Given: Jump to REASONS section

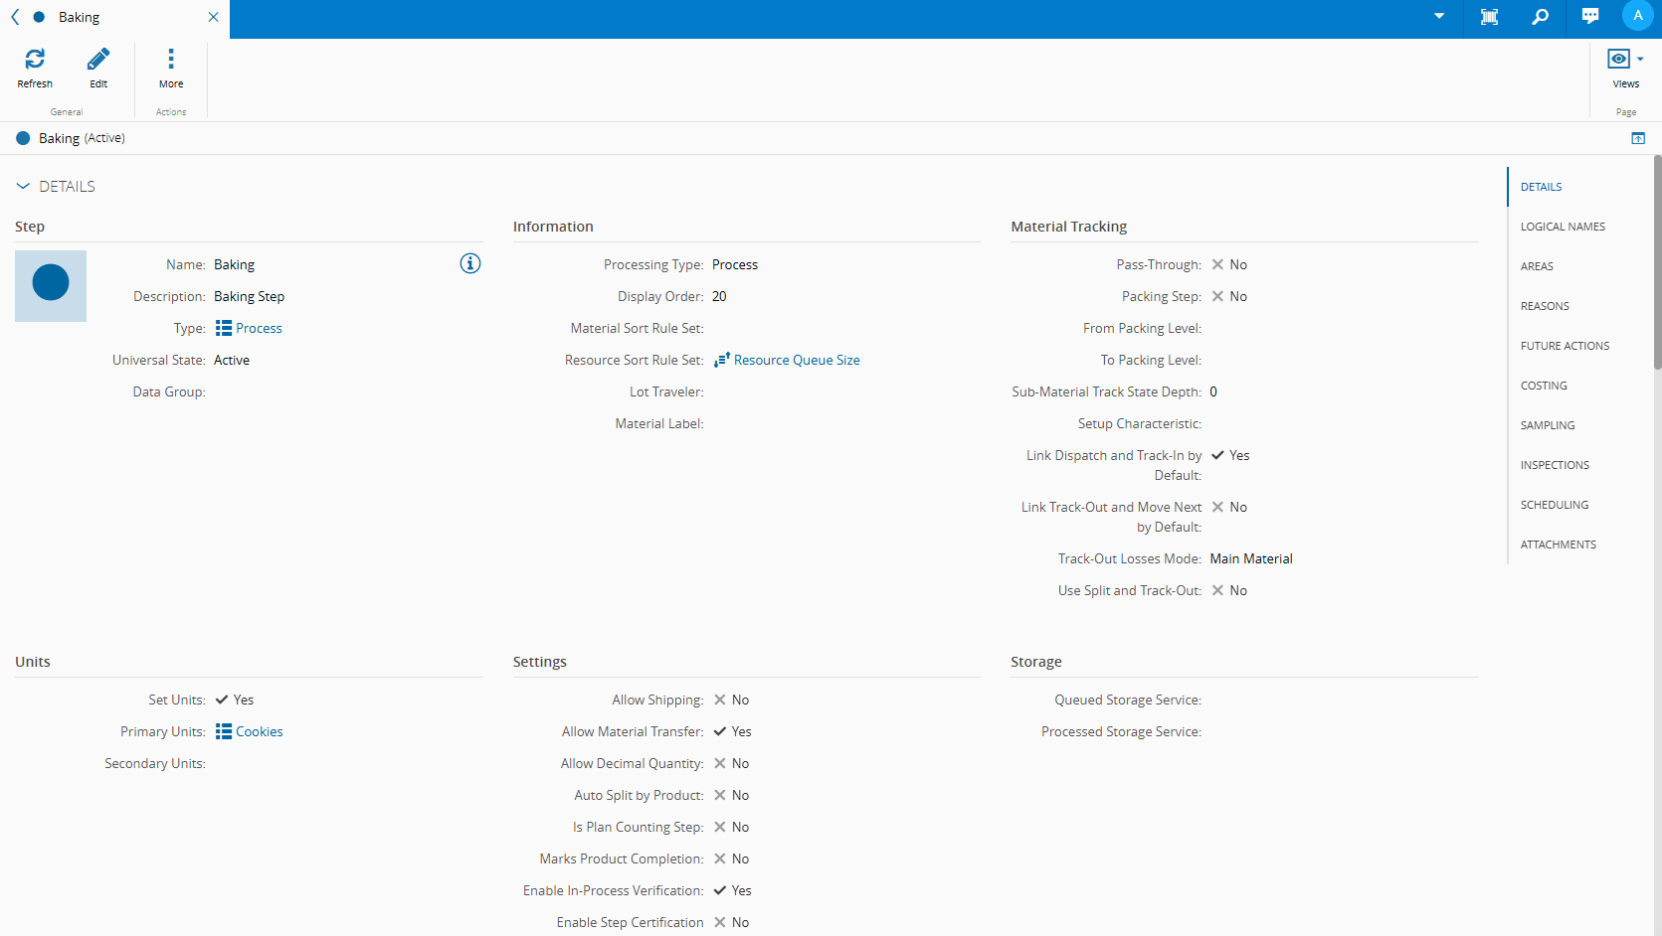Looking at the screenshot, I should [x=1545, y=306].
